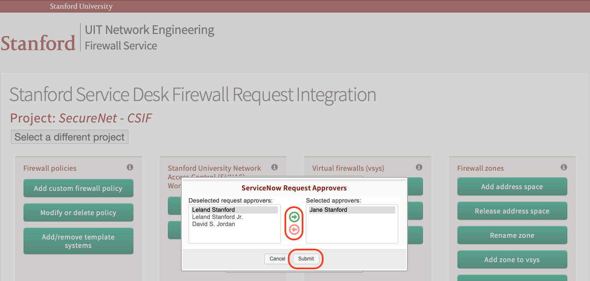Select Leland Stanford Jr. in deselected list
The width and height of the screenshot is (590, 281).
point(235,217)
